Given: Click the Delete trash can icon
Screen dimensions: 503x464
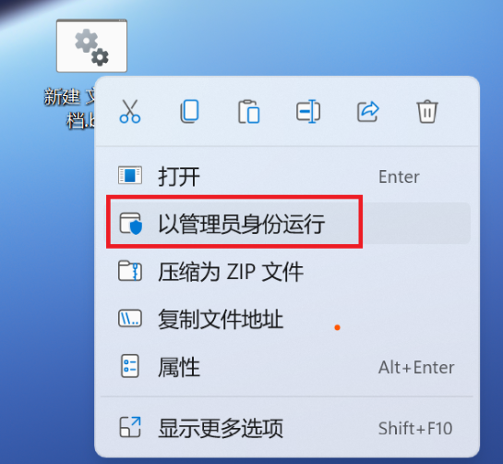Looking at the screenshot, I should point(427,112).
